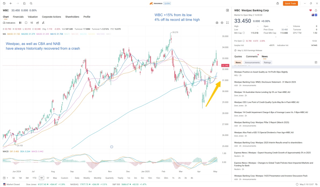Open 'Westpac CEO: Low Point of Credit-Quality' news
Viewport: 320px width, 187px height.
coord(266,102)
